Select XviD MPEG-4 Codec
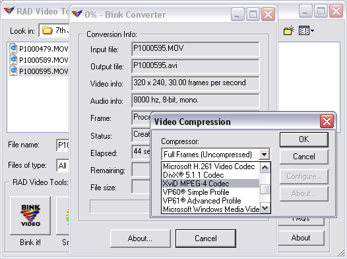This screenshot has width=347, height=259. [210, 184]
